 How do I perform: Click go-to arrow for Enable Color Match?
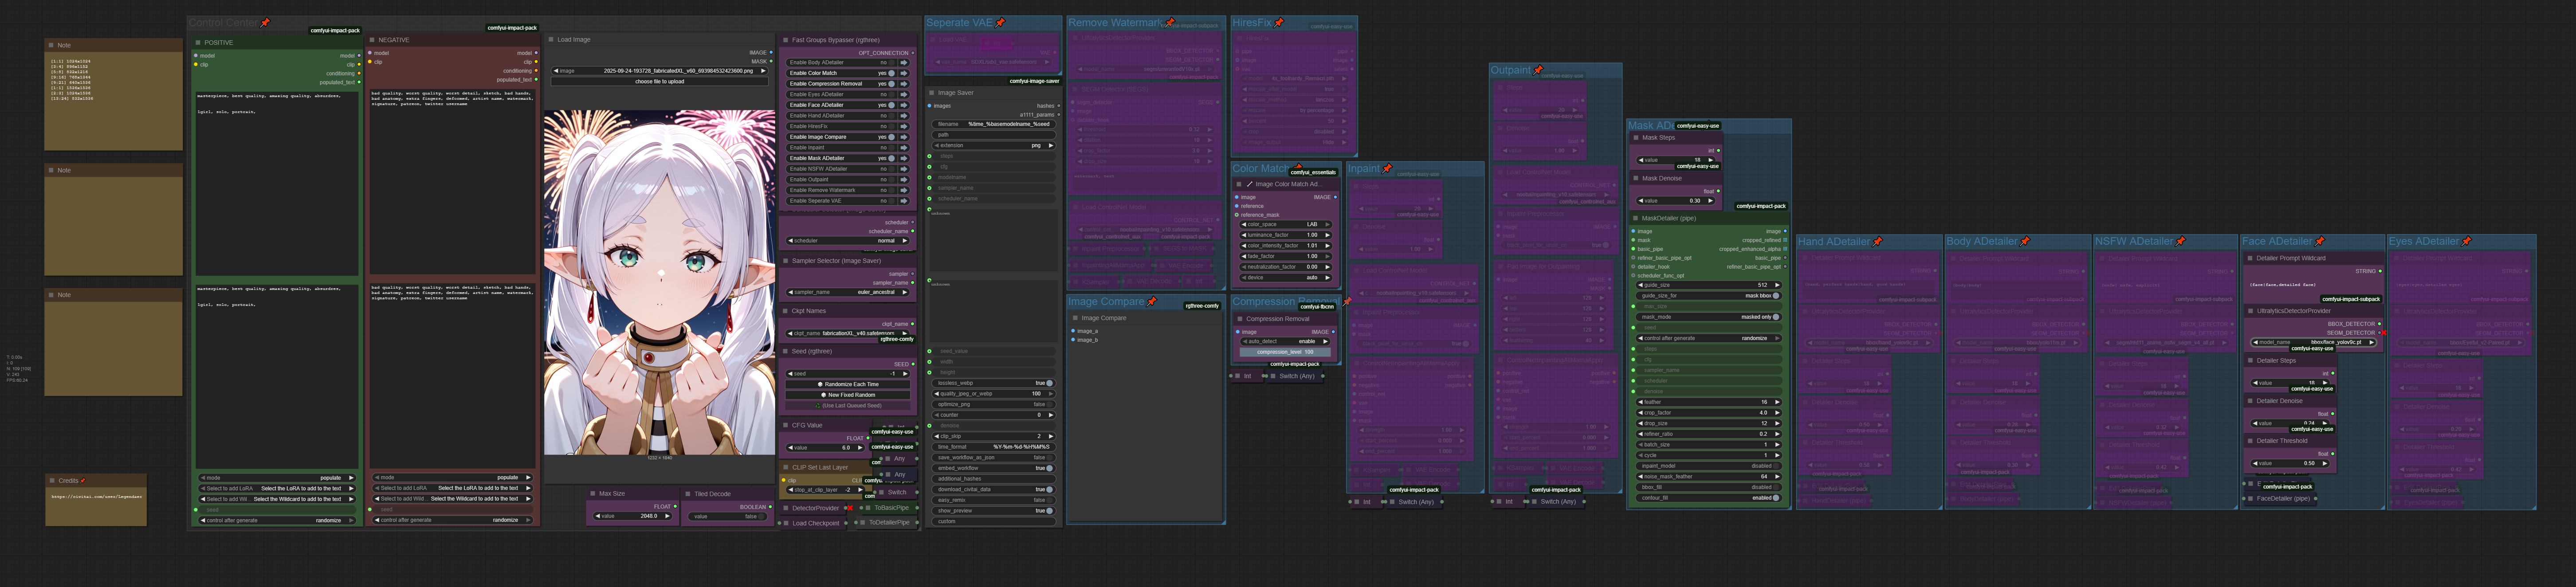[904, 73]
